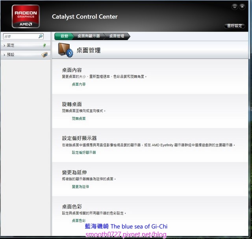Click the 桌面色彩 section heading
This screenshot has height=239, width=252.
(x=72, y=207)
